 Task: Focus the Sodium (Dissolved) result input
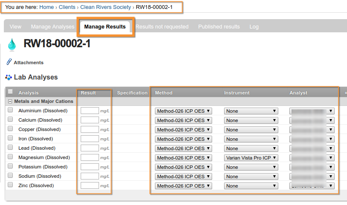pyautogui.click(x=90, y=176)
